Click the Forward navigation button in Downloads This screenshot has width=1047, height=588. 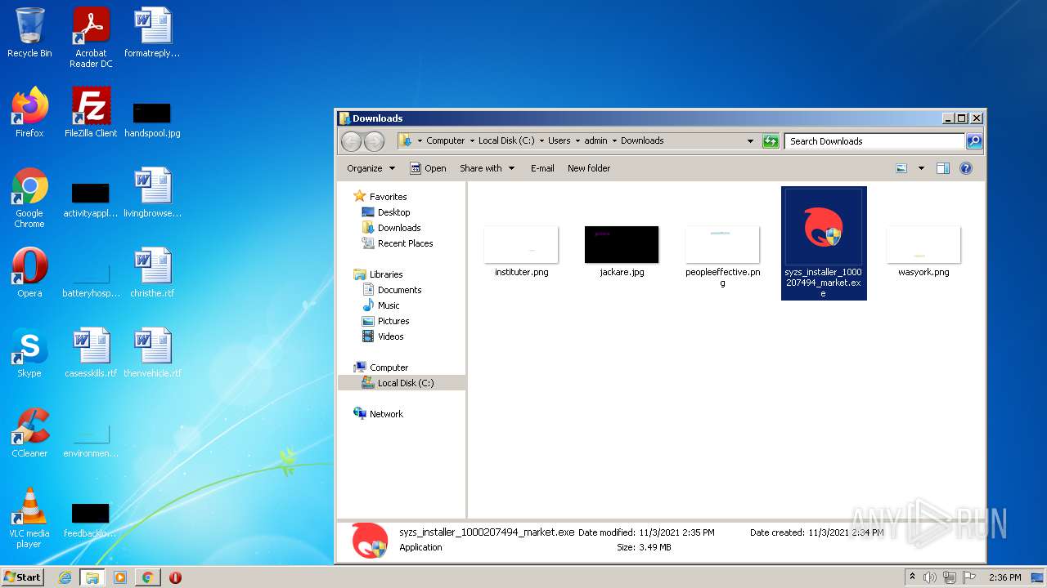pyautogui.click(x=374, y=141)
